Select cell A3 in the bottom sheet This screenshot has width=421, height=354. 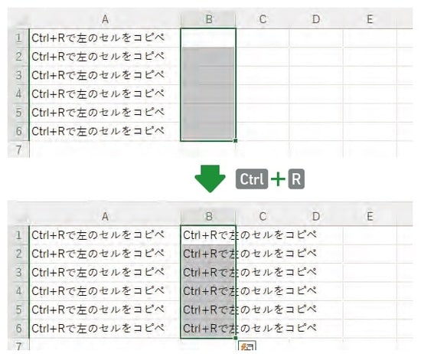tap(105, 272)
